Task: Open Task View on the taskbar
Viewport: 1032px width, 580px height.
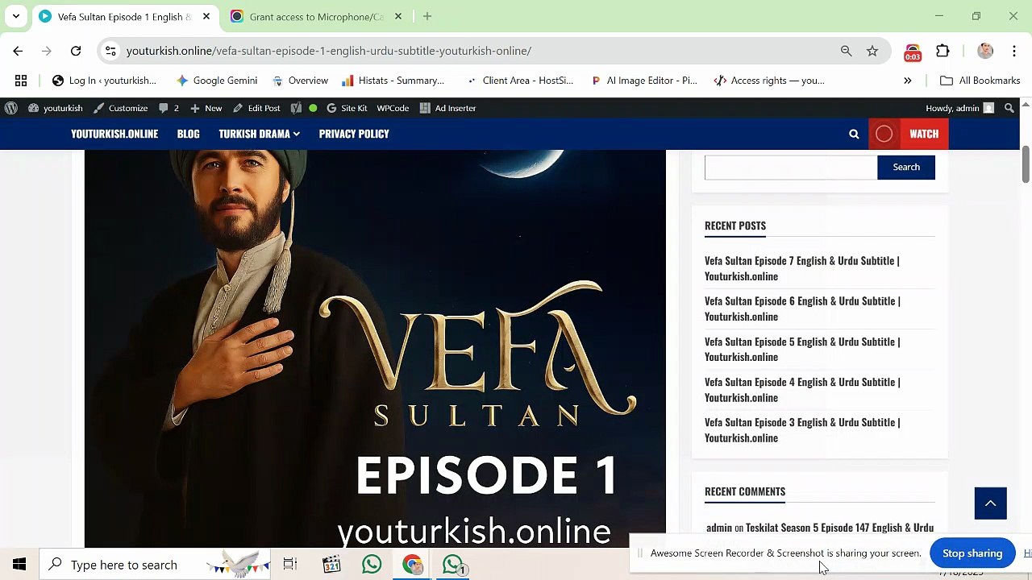Action: pos(290,565)
